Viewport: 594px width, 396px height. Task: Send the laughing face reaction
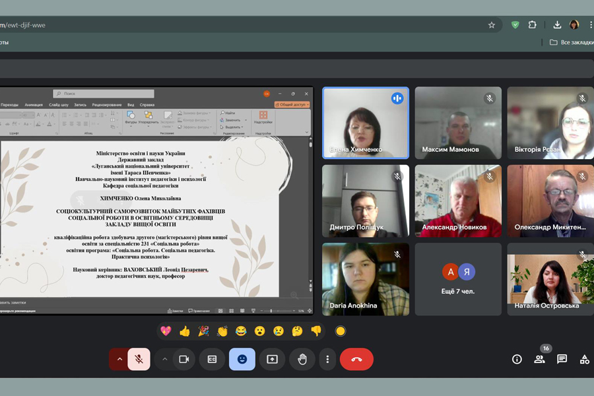[x=241, y=331]
